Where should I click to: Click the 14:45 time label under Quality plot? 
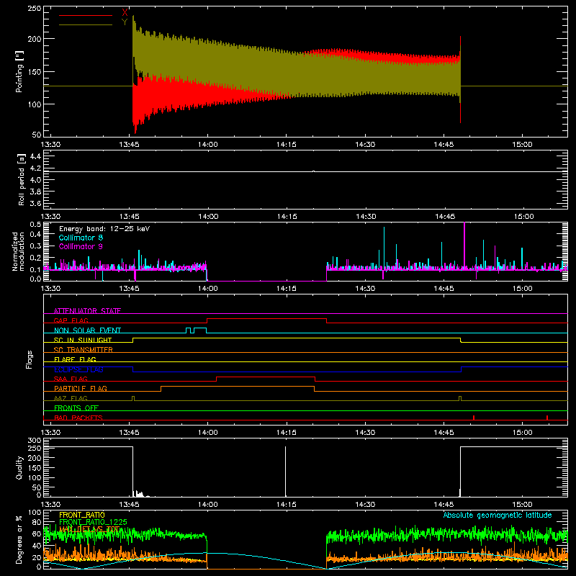coord(444,505)
